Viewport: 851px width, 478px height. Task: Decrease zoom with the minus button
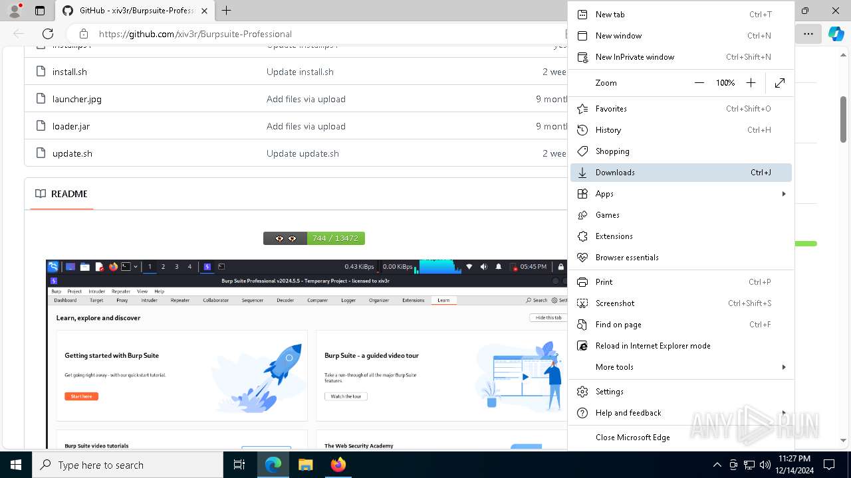click(699, 83)
